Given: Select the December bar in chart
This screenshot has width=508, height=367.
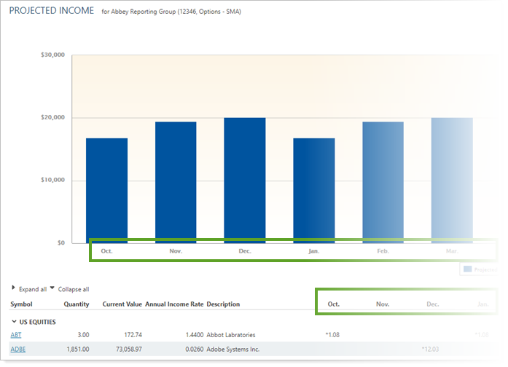Looking at the screenshot, I should (245, 180).
